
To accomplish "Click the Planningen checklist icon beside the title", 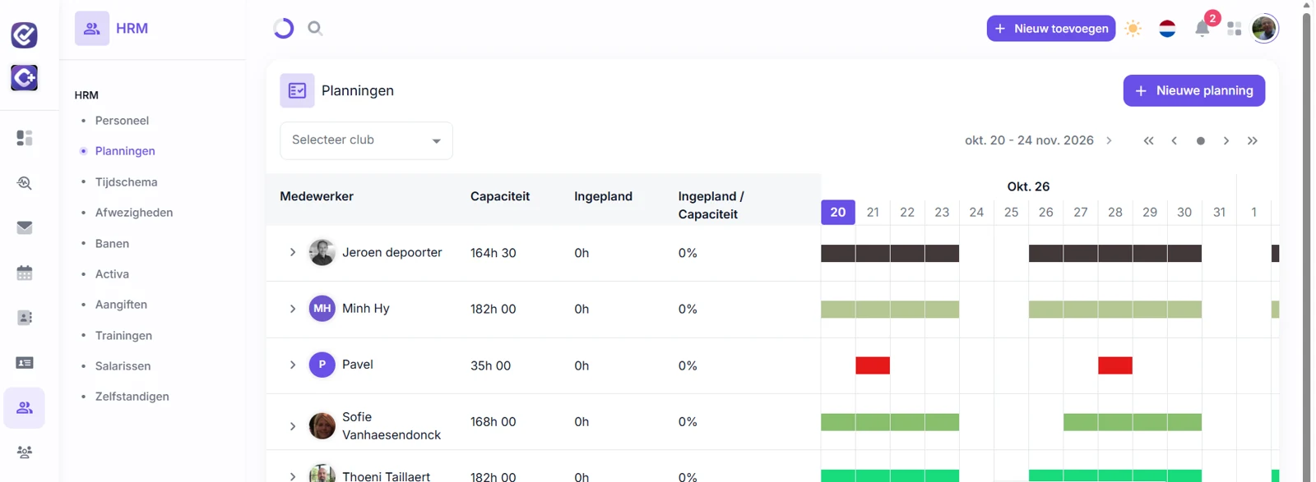I will tap(297, 90).
